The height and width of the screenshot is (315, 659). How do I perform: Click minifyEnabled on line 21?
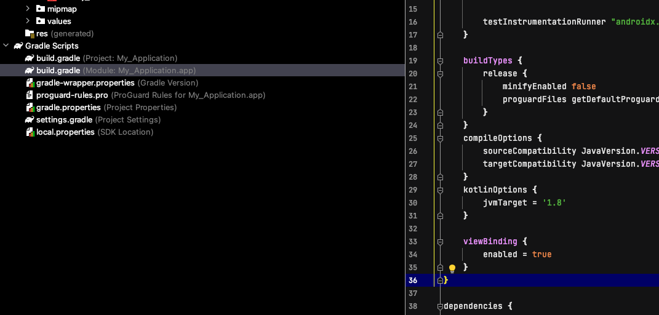534,87
